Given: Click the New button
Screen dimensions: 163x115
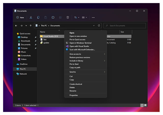Looking at the screenshot, I should [20, 17].
